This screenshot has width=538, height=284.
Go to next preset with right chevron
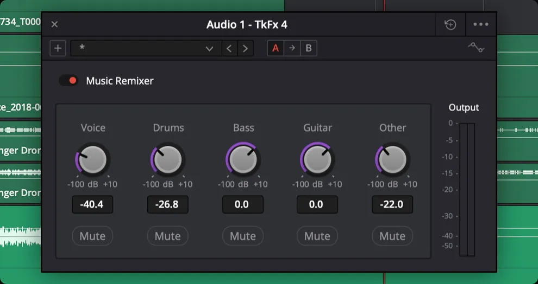[x=246, y=48]
